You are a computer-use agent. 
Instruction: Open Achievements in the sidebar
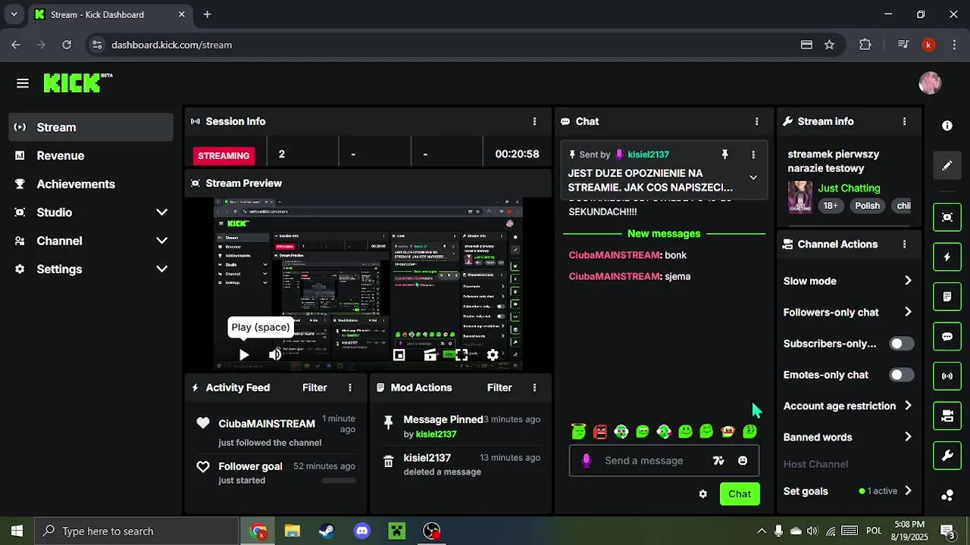coord(91,184)
